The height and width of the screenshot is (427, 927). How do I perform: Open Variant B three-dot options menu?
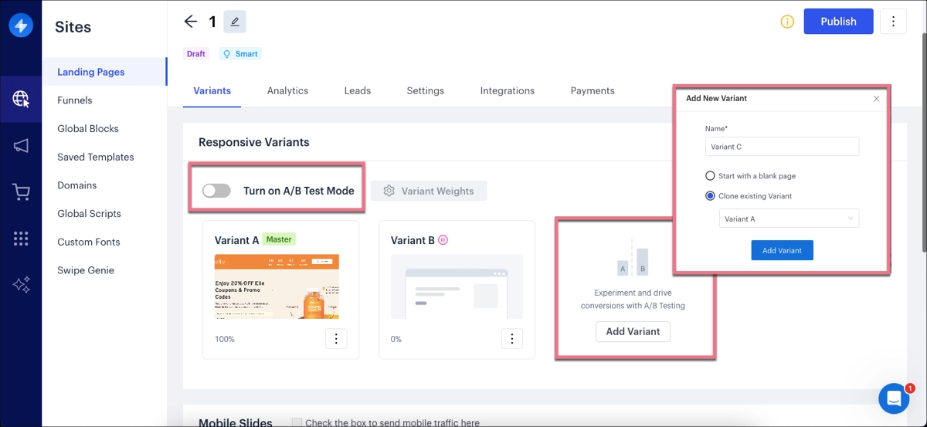pyautogui.click(x=512, y=338)
